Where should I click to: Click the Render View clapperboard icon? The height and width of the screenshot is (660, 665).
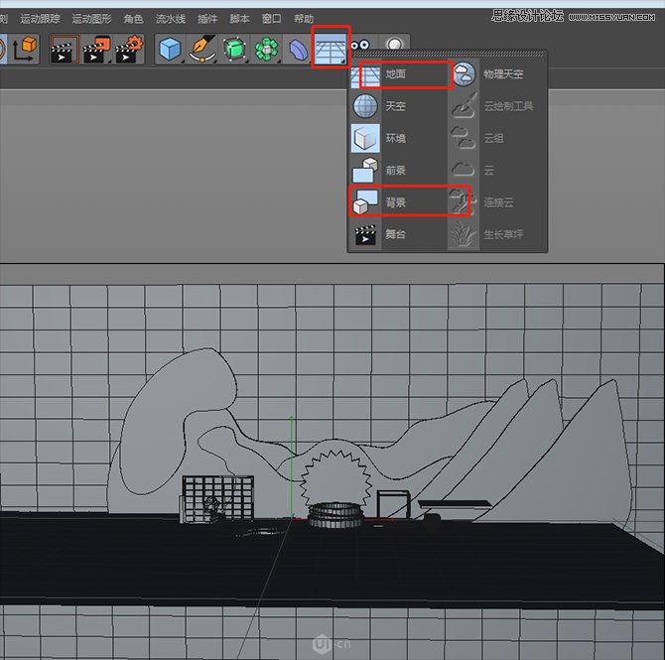coord(65,49)
